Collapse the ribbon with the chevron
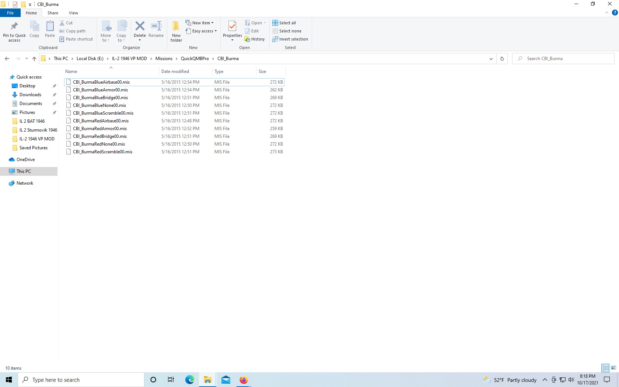The width and height of the screenshot is (619, 387). (606, 13)
